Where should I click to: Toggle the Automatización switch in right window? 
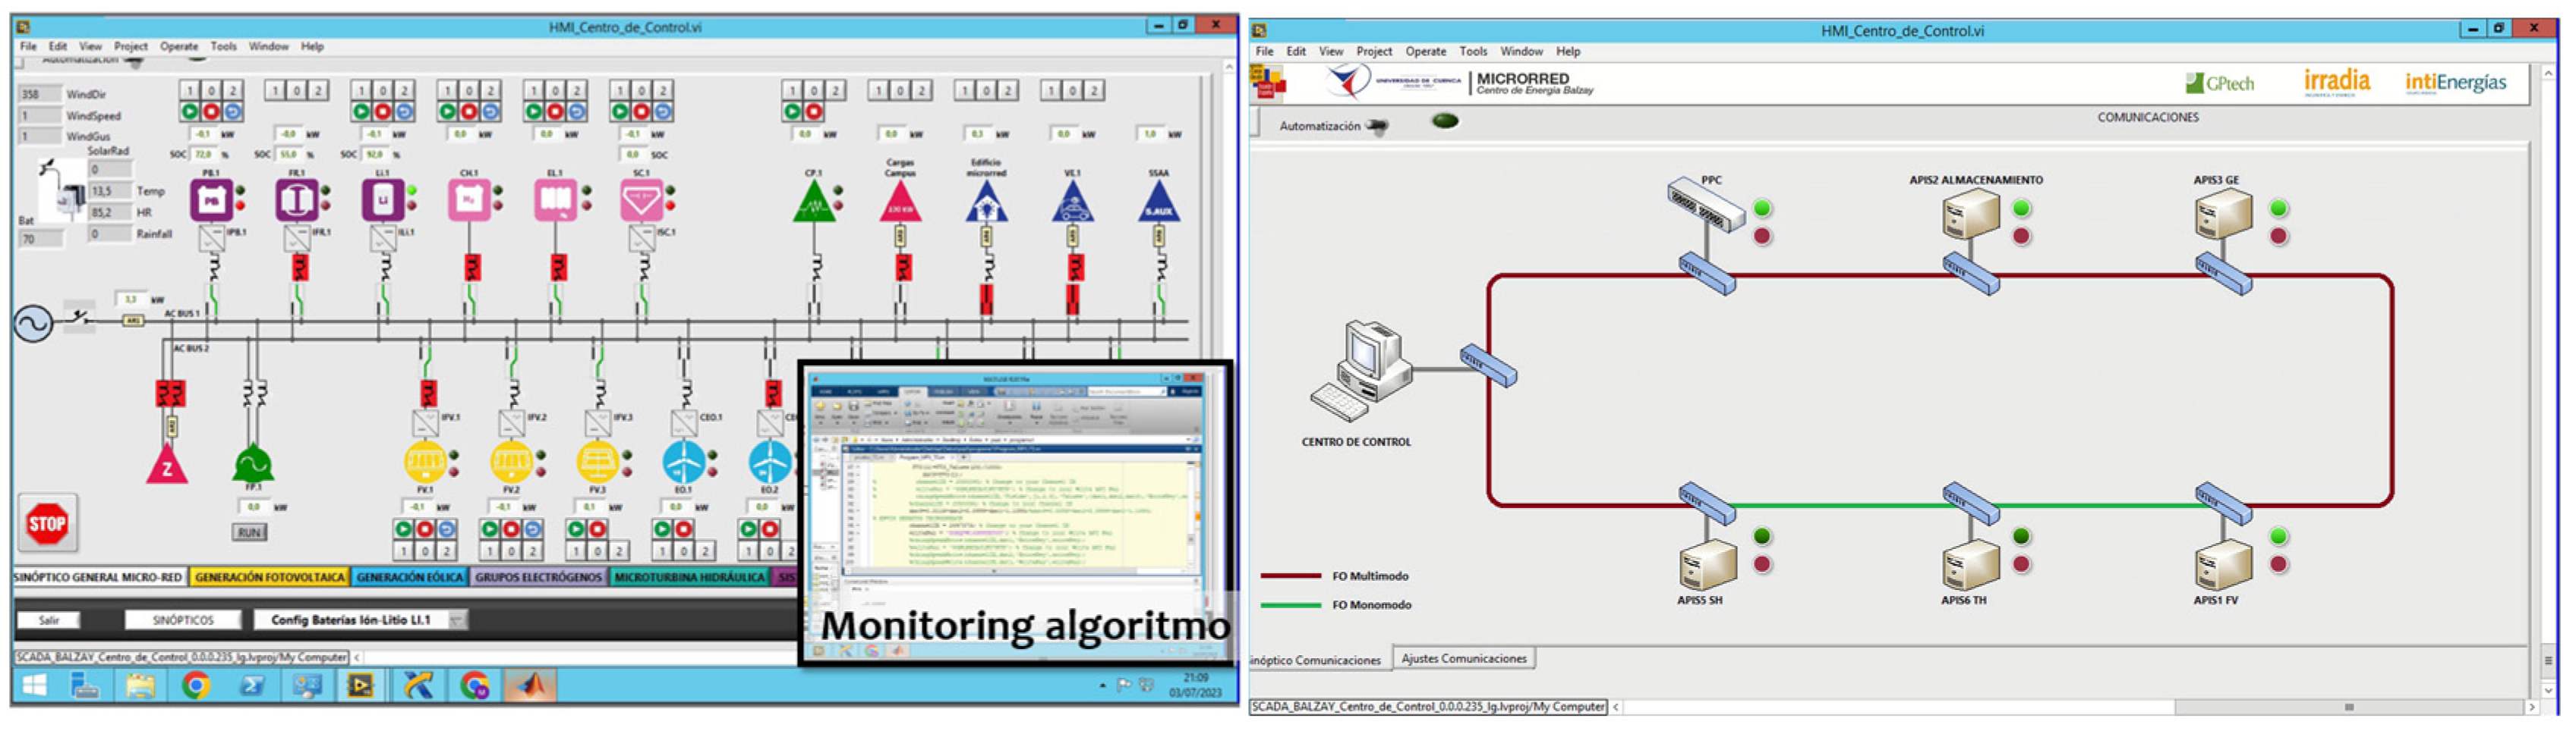pos(1378,126)
